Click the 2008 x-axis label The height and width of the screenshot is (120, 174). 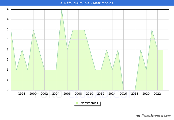click(78, 94)
